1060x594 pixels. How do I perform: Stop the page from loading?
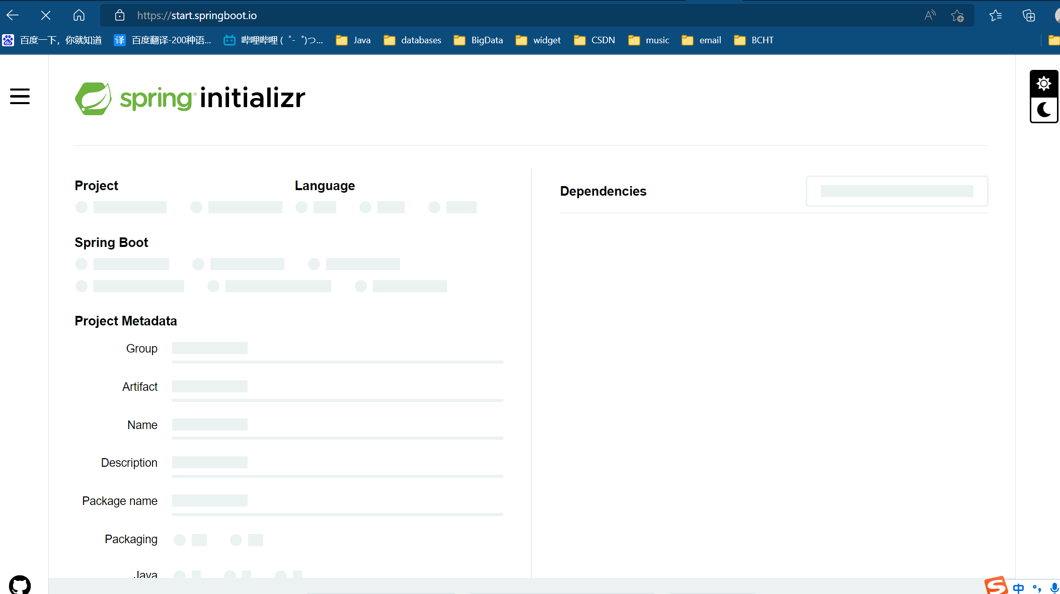[x=46, y=16]
